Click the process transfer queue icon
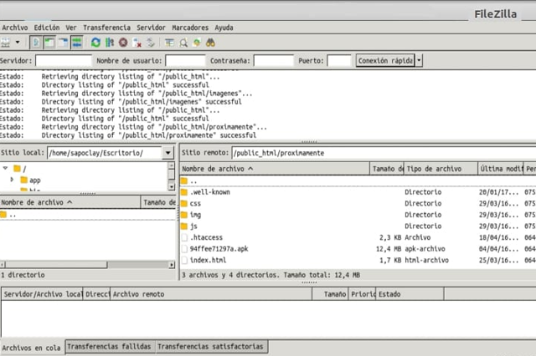 point(110,42)
